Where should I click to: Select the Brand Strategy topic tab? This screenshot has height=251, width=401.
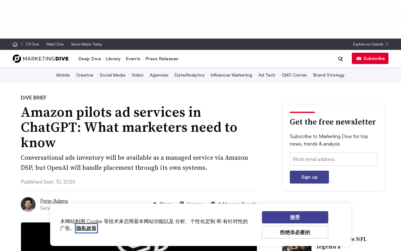pyautogui.click(x=329, y=75)
